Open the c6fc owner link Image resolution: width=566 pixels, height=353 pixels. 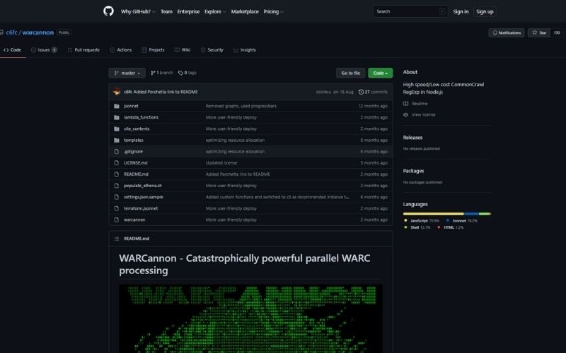[x=11, y=32]
